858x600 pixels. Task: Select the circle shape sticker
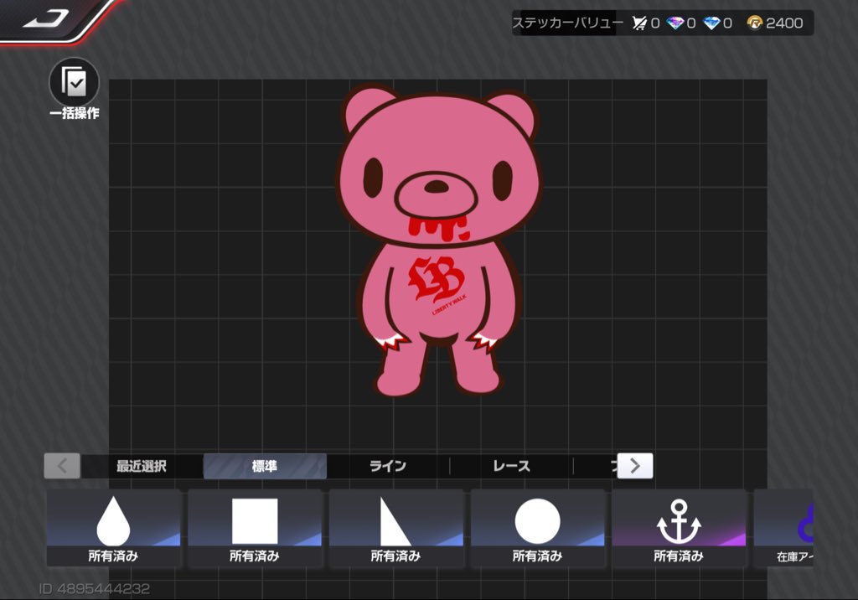pyautogui.click(x=537, y=528)
